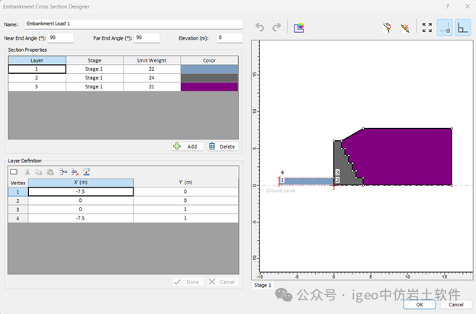Select unit weight 24 cell
This screenshot has height=314, width=476.
tap(152, 78)
